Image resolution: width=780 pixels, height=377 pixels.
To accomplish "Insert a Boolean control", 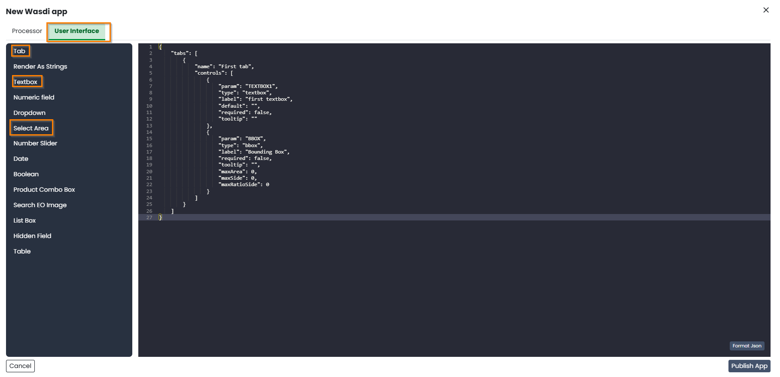I will (x=26, y=174).
